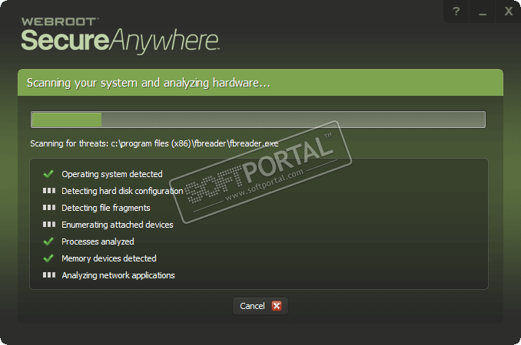521x345 pixels.
Task: Click the green check beside Processes analyzed
Action: 48,242
